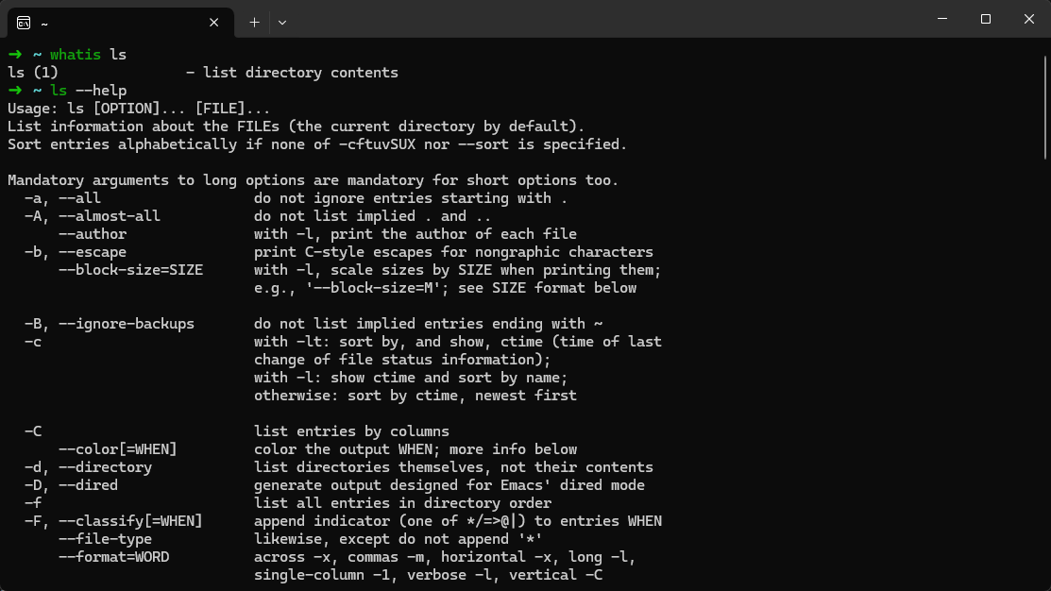Viewport: 1051px width, 591px height.
Task: Close the "~" tab
Action: click(x=214, y=22)
